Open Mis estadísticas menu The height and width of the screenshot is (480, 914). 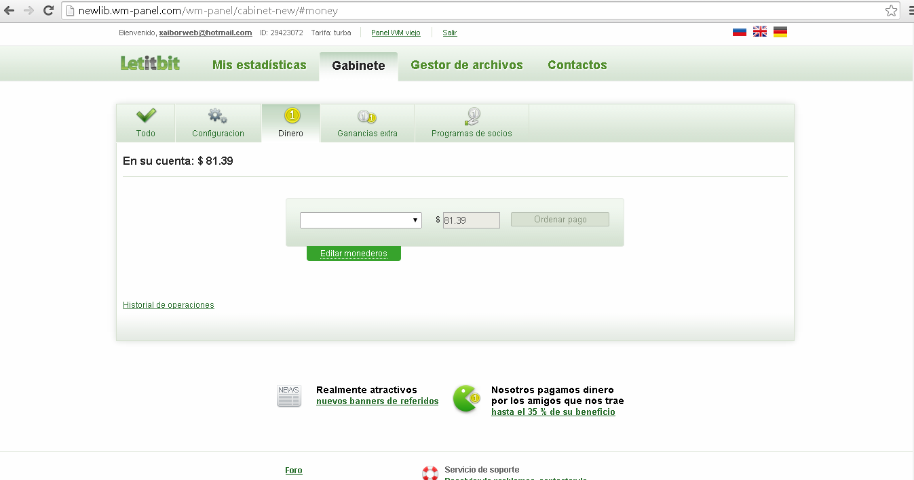pyautogui.click(x=259, y=65)
